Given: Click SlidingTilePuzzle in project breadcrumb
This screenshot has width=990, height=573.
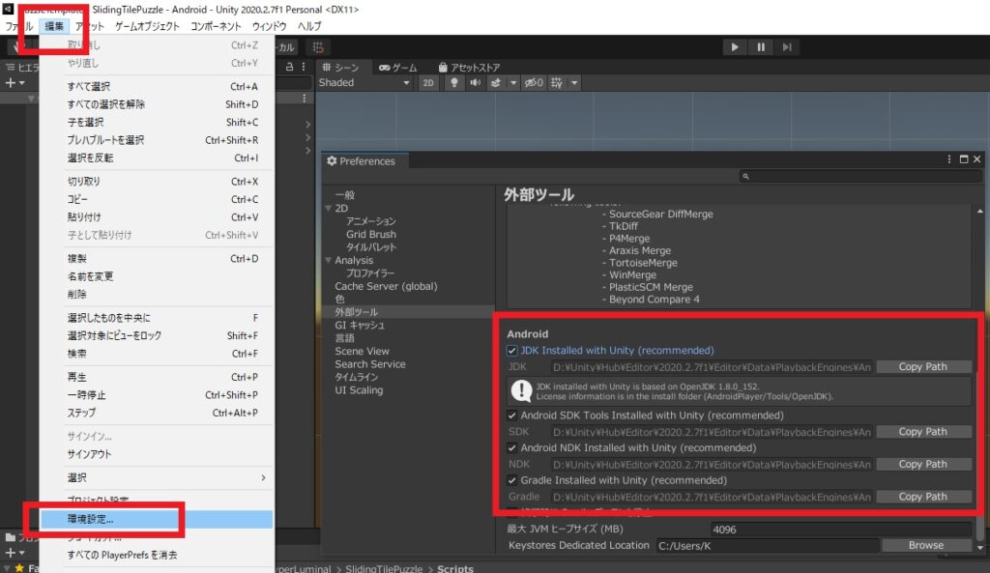Looking at the screenshot, I should coord(384,568).
